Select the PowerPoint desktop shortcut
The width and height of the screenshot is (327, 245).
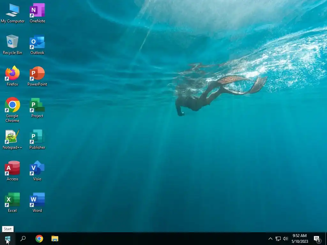pyautogui.click(x=37, y=76)
